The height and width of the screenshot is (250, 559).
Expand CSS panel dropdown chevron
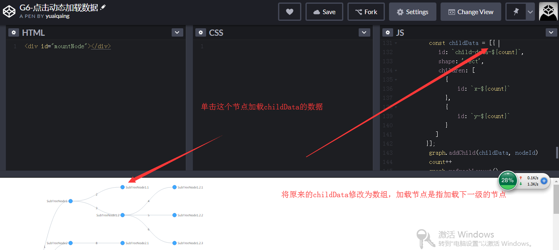pos(364,32)
